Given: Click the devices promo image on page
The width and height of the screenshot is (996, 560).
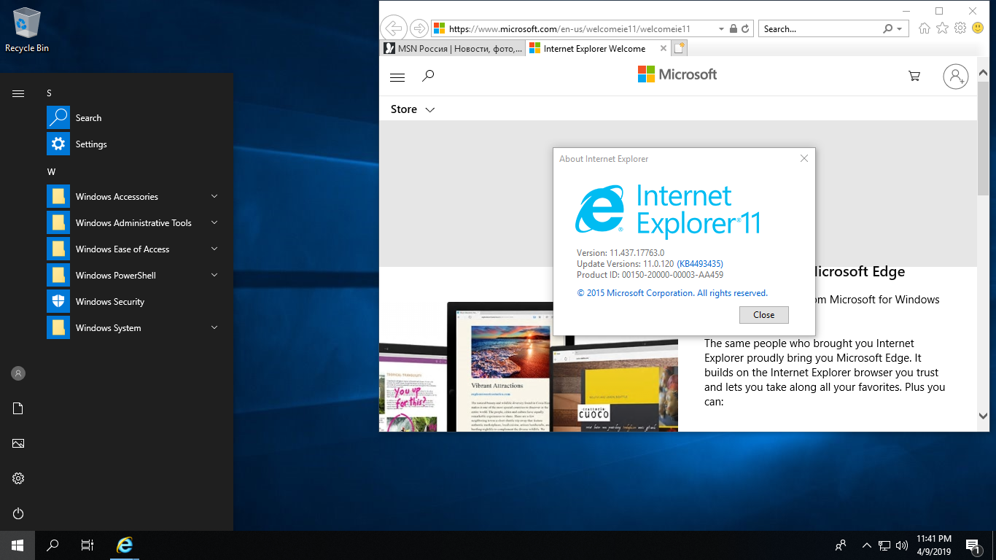Looking at the screenshot, I should 529,367.
